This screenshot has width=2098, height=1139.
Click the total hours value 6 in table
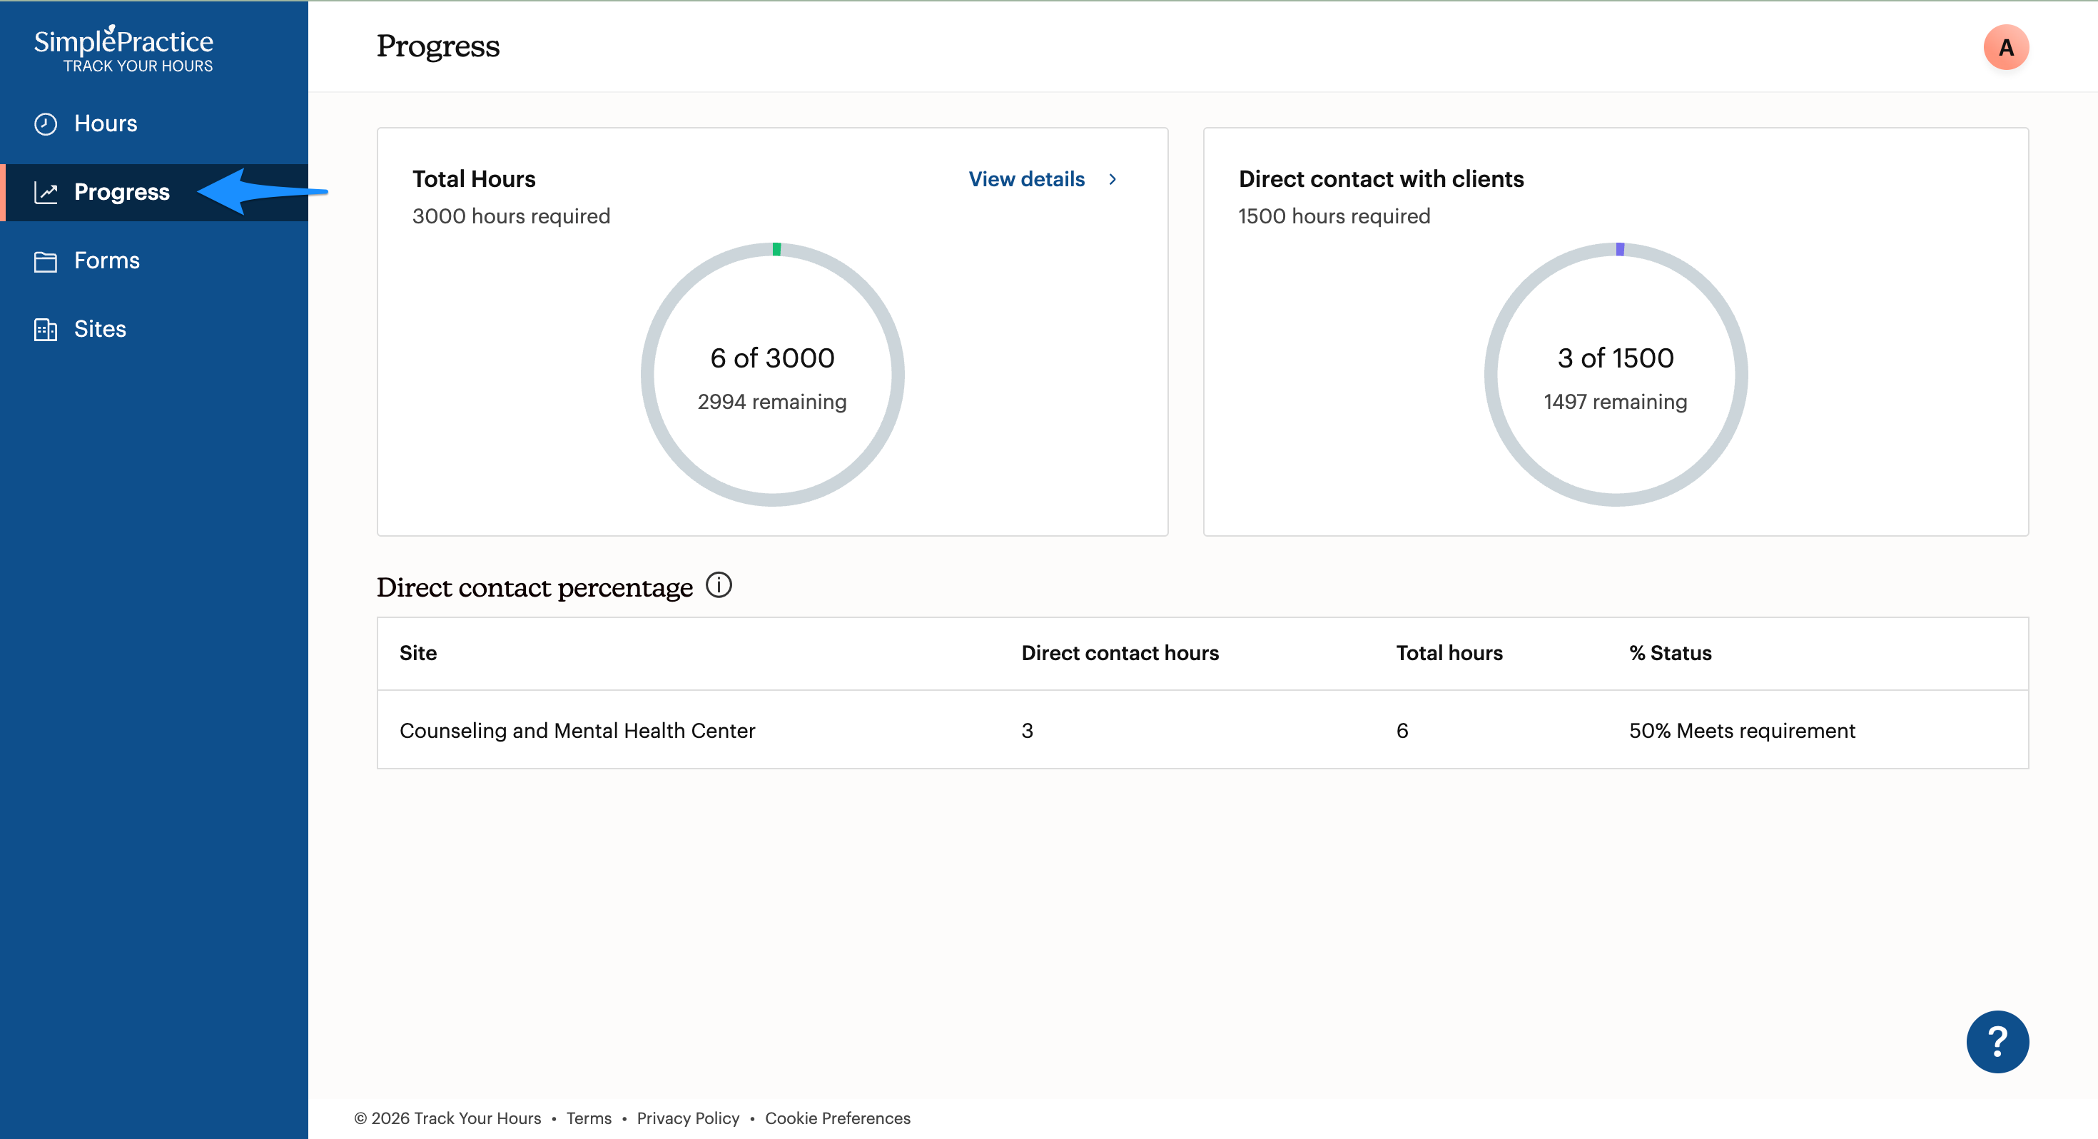click(x=1402, y=730)
